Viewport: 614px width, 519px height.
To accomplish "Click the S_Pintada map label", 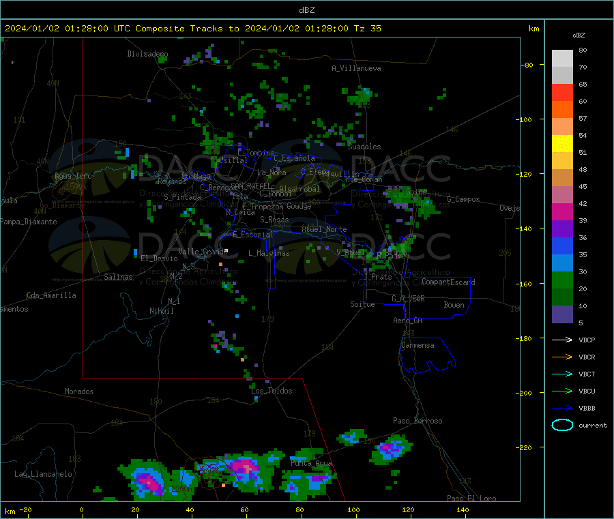I will [x=182, y=197].
